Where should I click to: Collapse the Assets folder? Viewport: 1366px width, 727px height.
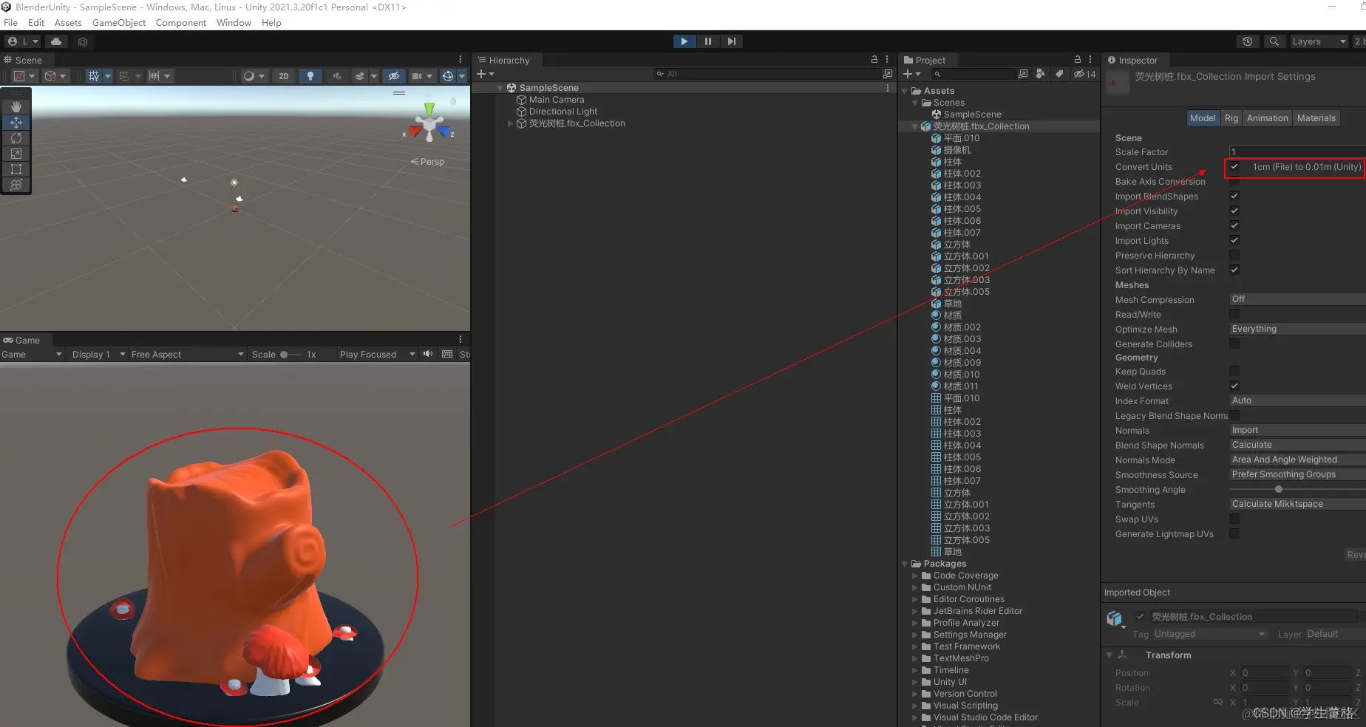click(x=905, y=91)
